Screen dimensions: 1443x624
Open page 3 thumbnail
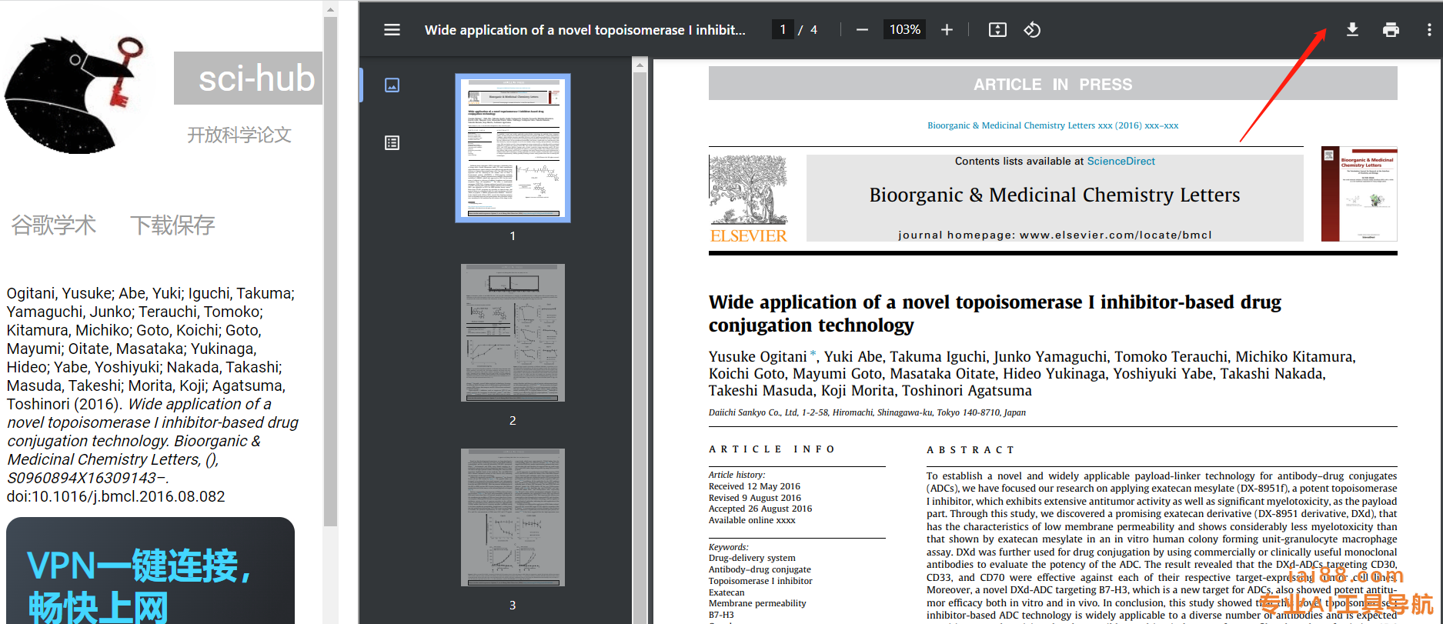coord(513,517)
